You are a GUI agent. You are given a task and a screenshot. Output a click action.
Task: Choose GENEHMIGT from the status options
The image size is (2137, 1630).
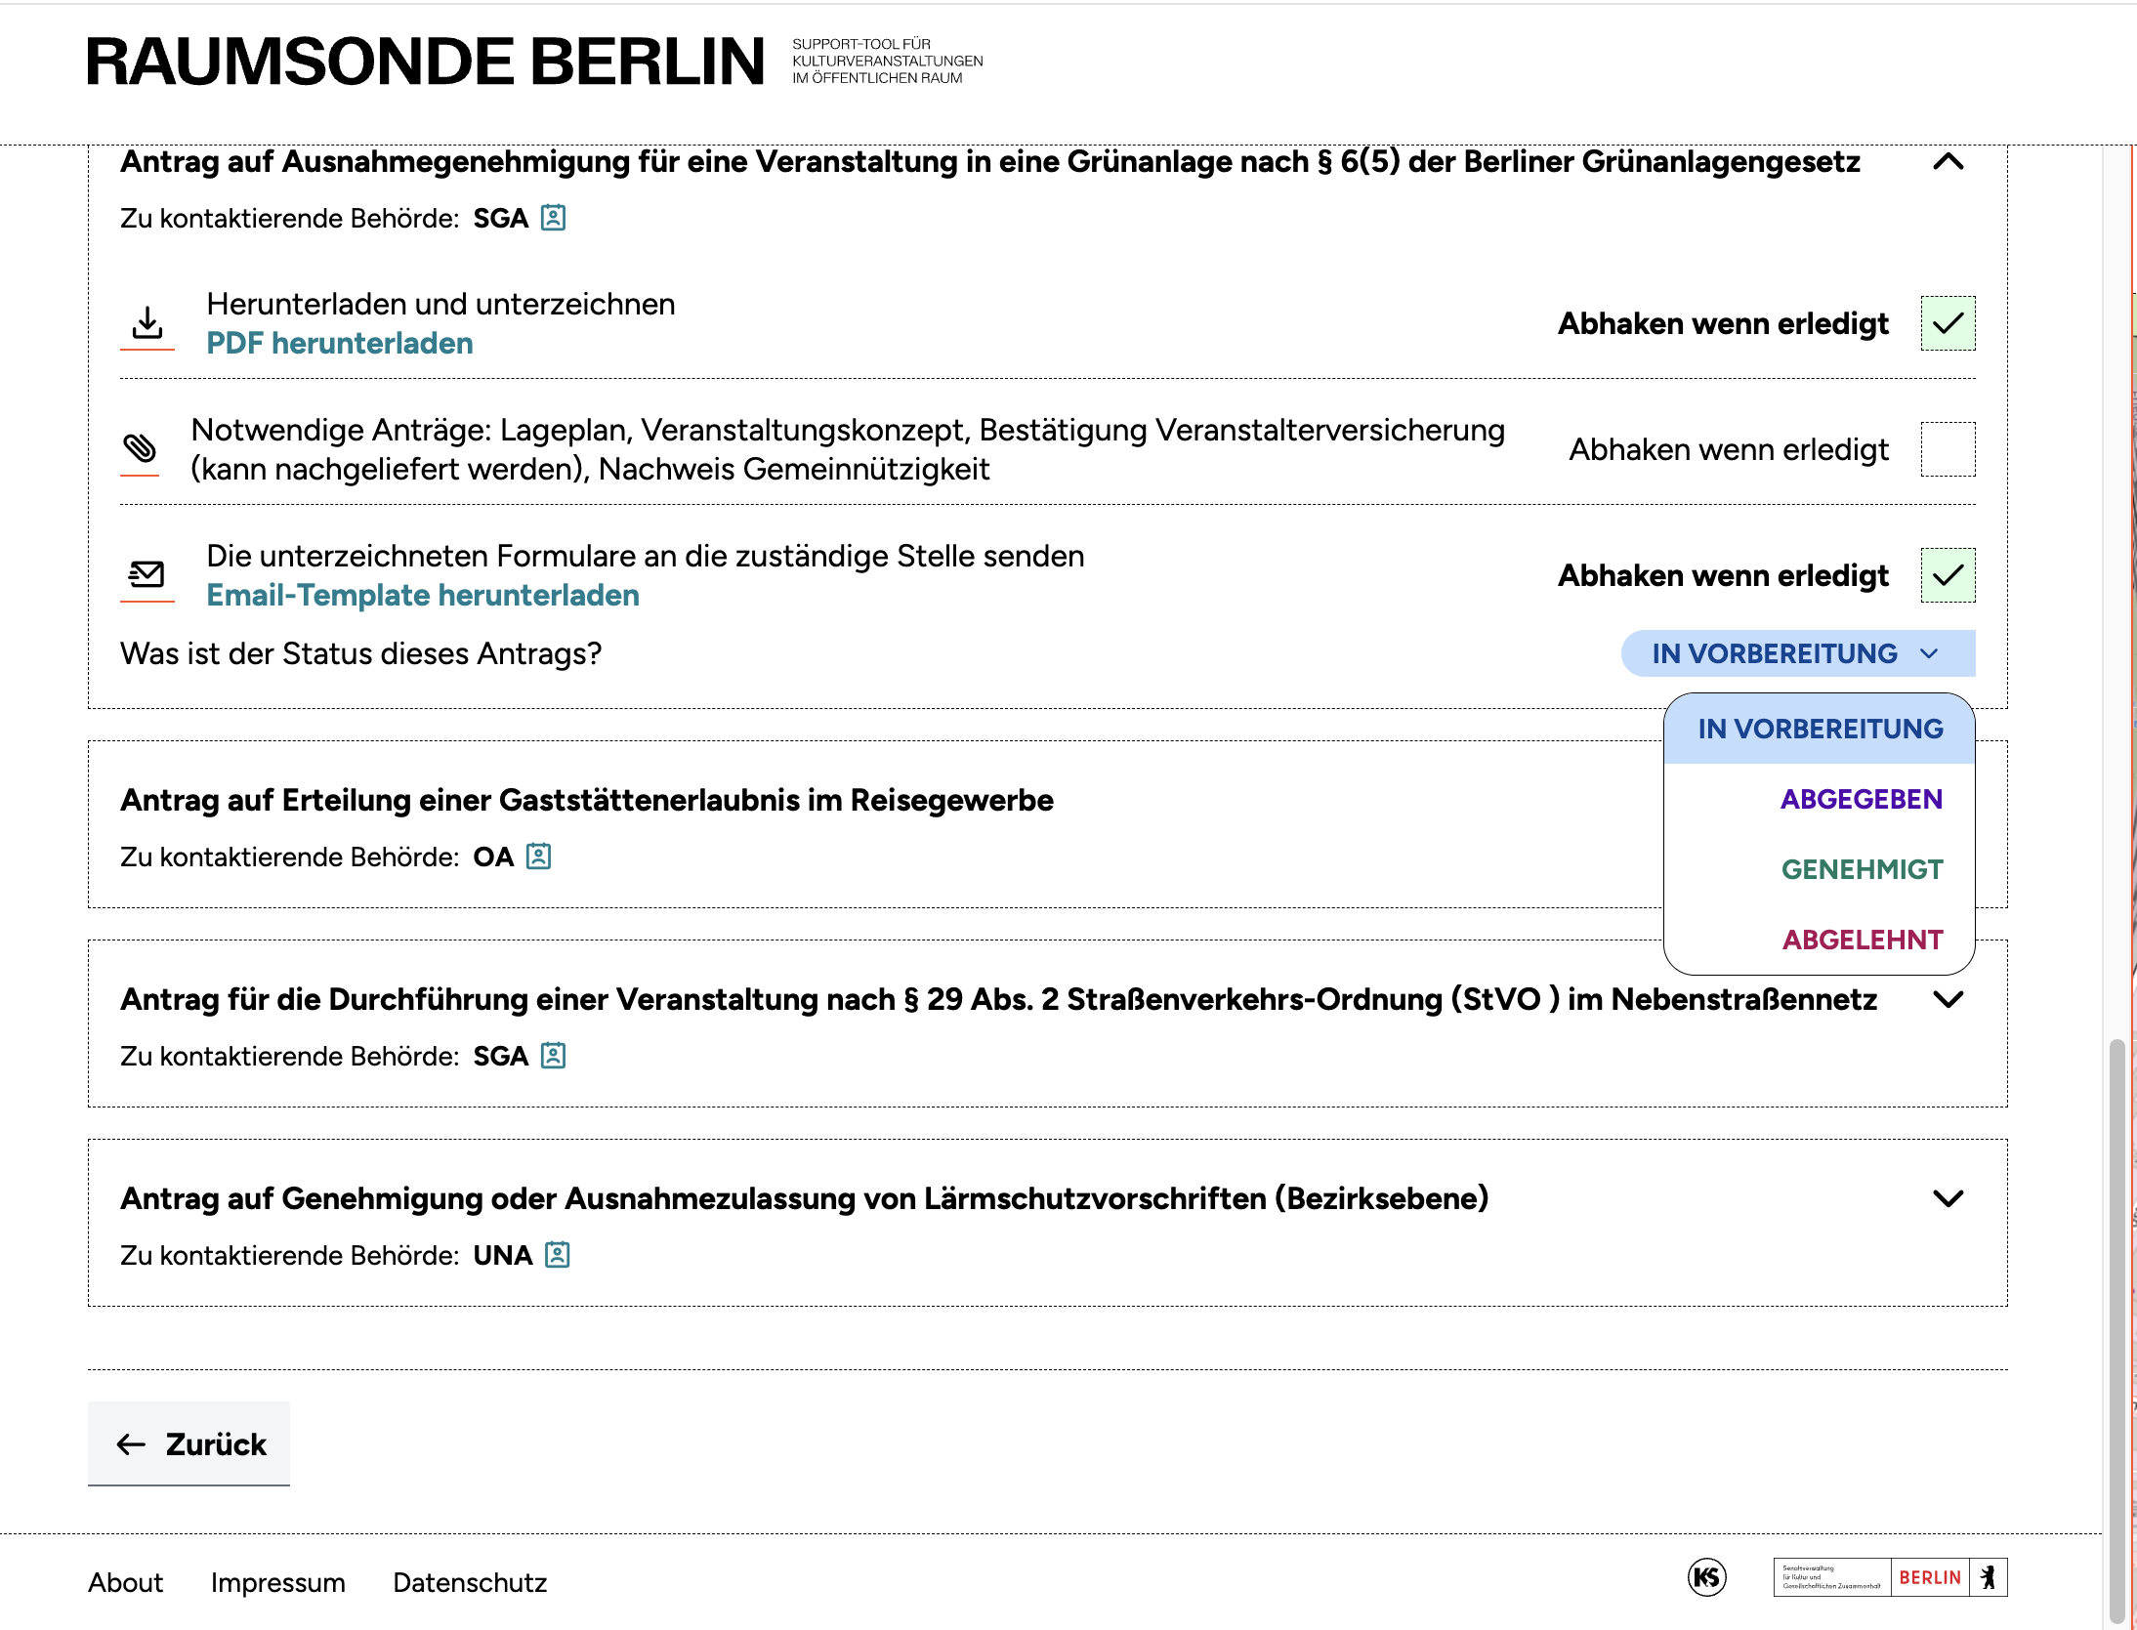click(x=1862, y=869)
